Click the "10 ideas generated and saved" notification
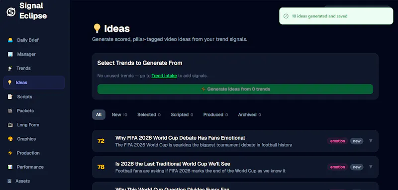Image resolution: width=398 pixels, height=190 pixels. [336, 16]
